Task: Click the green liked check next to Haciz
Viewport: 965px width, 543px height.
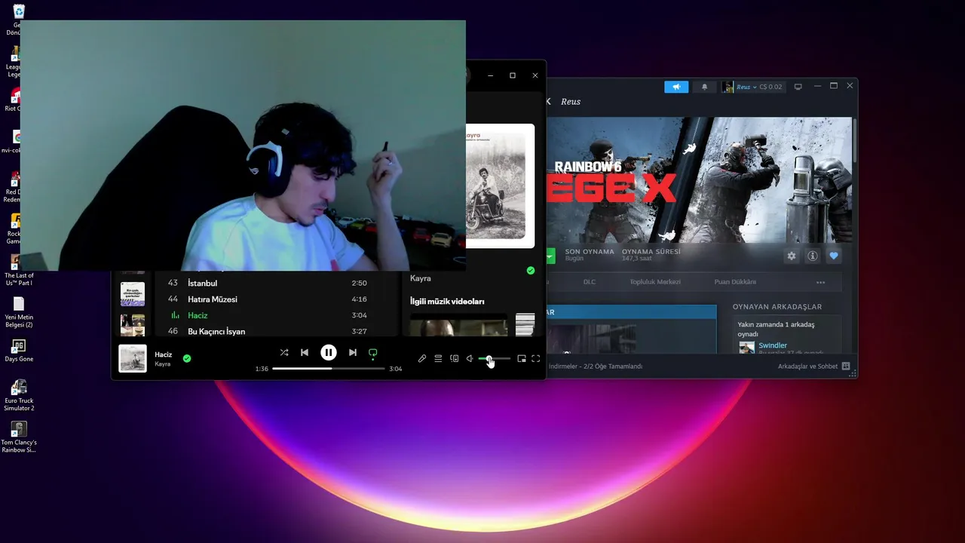Action: point(187,358)
